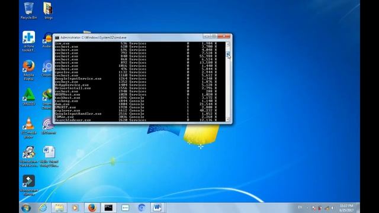The height and width of the screenshot is (213, 379).
Task: Click the Windows Start orb
Action: pos(26,208)
